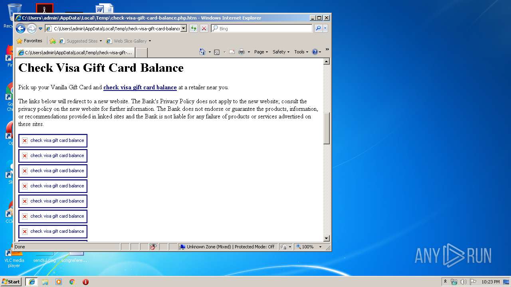The width and height of the screenshot is (511, 287).
Task: Open the Opera taskbar icon
Action: click(85, 282)
